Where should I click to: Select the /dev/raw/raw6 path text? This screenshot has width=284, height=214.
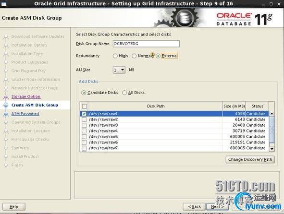(103, 143)
